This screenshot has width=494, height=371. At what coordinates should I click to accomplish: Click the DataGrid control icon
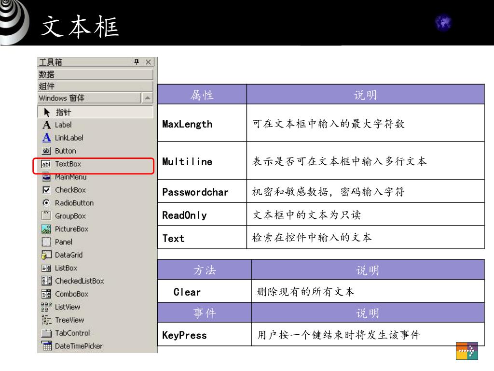point(46,255)
